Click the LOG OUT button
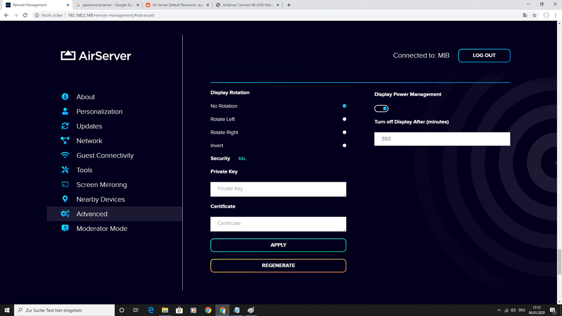This screenshot has width=562, height=316. point(484,55)
